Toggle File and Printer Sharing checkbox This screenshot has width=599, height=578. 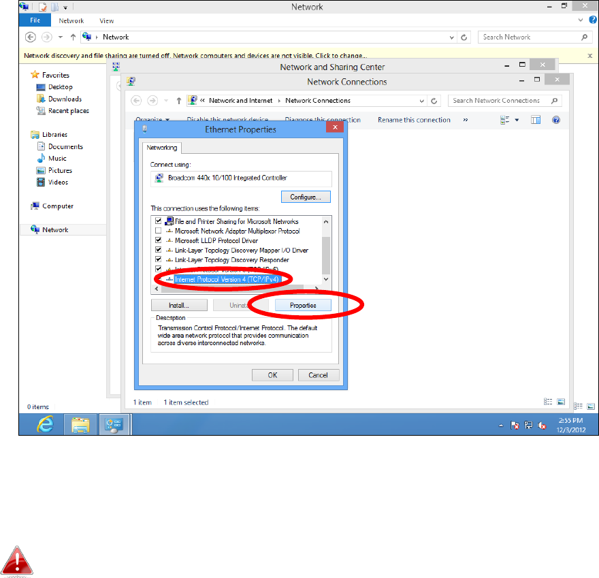(158, 221)
